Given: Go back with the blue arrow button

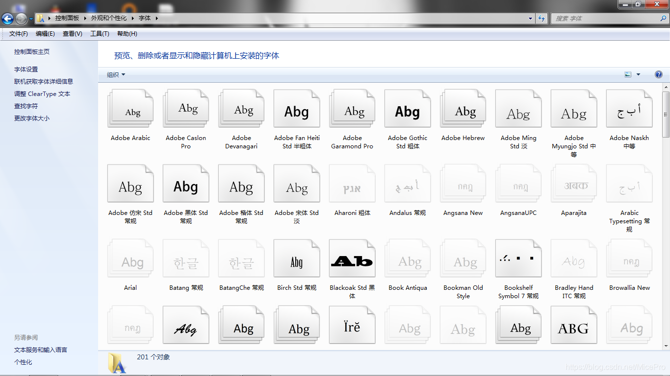Looking at the screenshot, I should 8,19.
